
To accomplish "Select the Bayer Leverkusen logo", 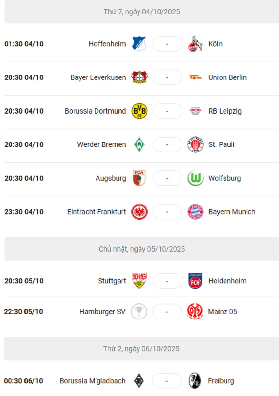I will (139, 77).
